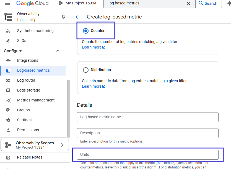Open Permissions in the sidebar
Image resolution: width=231 pixels, height=169 pixels.
[28, 130]
